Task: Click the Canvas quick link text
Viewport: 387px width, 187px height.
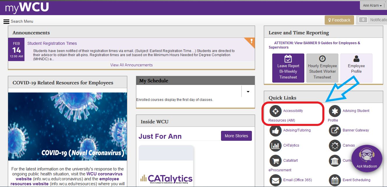Action: [349, 145]
